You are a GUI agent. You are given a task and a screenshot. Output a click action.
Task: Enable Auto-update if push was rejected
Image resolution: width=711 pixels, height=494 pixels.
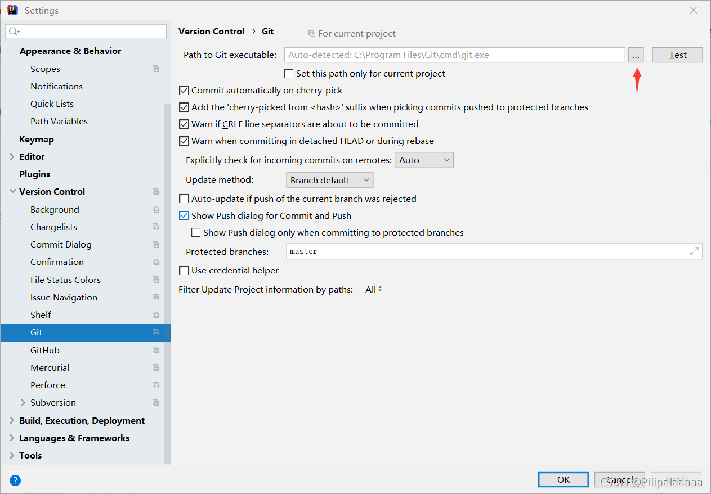(184, 199)
